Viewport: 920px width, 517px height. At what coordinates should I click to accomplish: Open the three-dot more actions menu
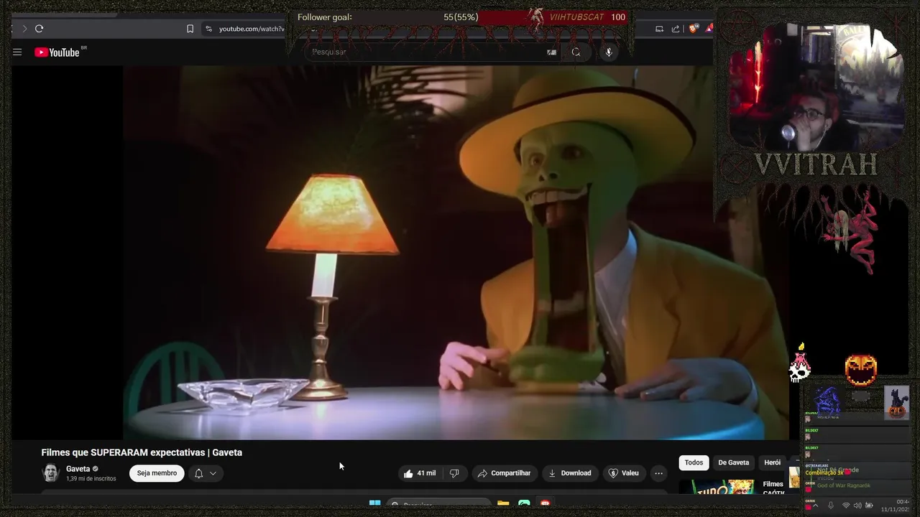point(658,473)
